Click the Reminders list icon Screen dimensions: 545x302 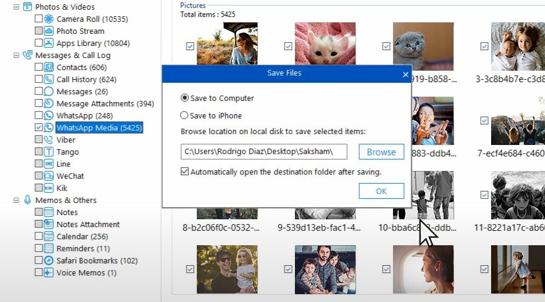48,248
